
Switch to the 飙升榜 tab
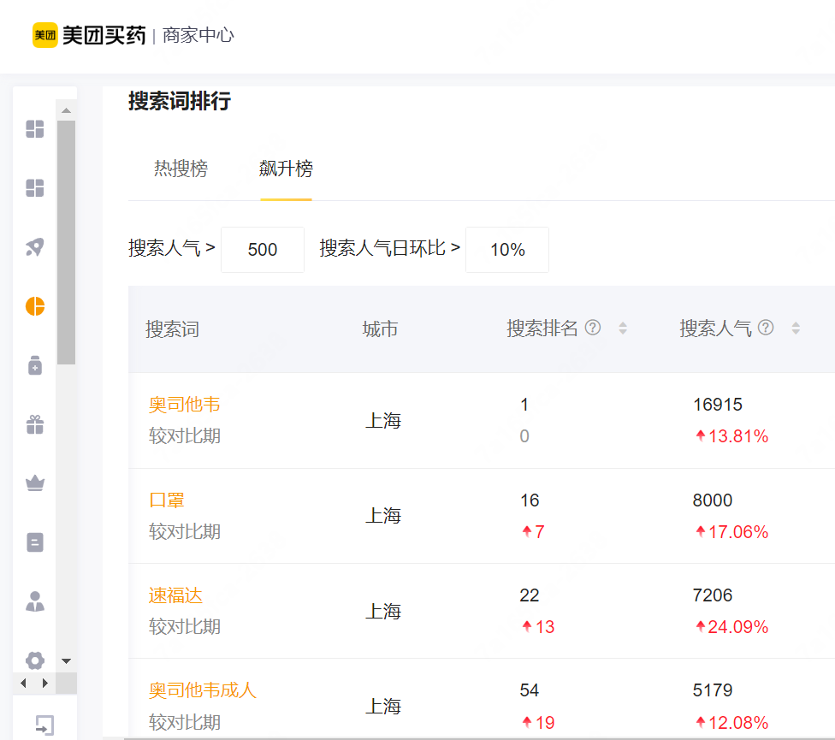click(x=286, y=169)
